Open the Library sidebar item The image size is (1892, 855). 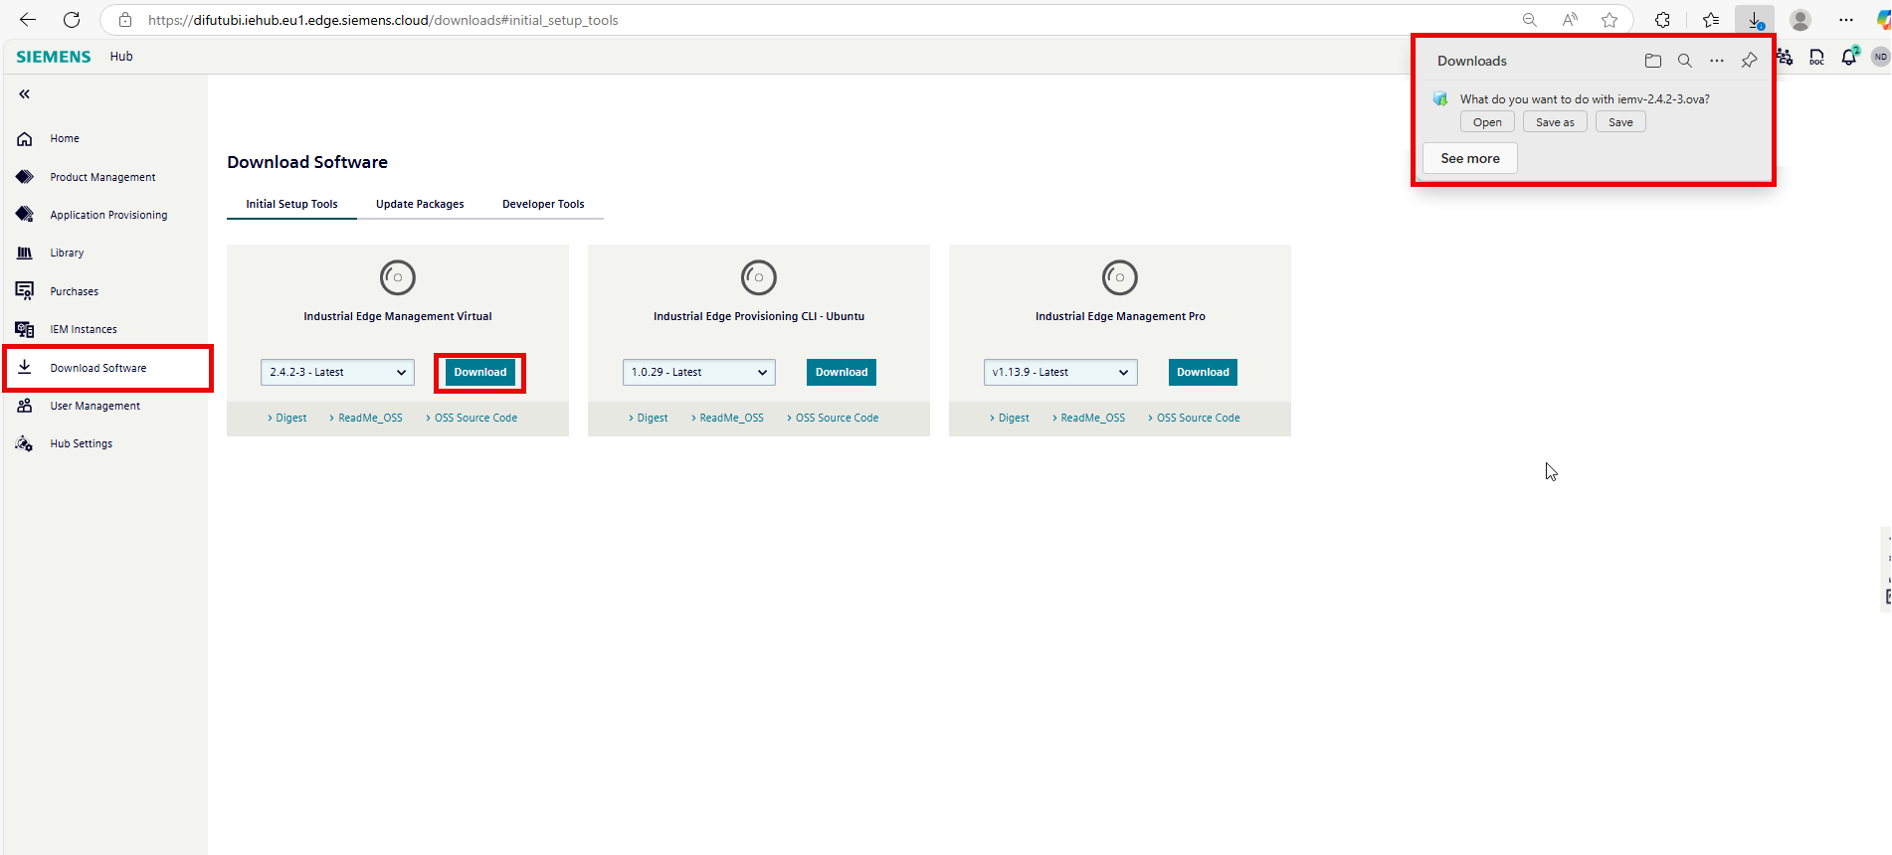[67, 254]
